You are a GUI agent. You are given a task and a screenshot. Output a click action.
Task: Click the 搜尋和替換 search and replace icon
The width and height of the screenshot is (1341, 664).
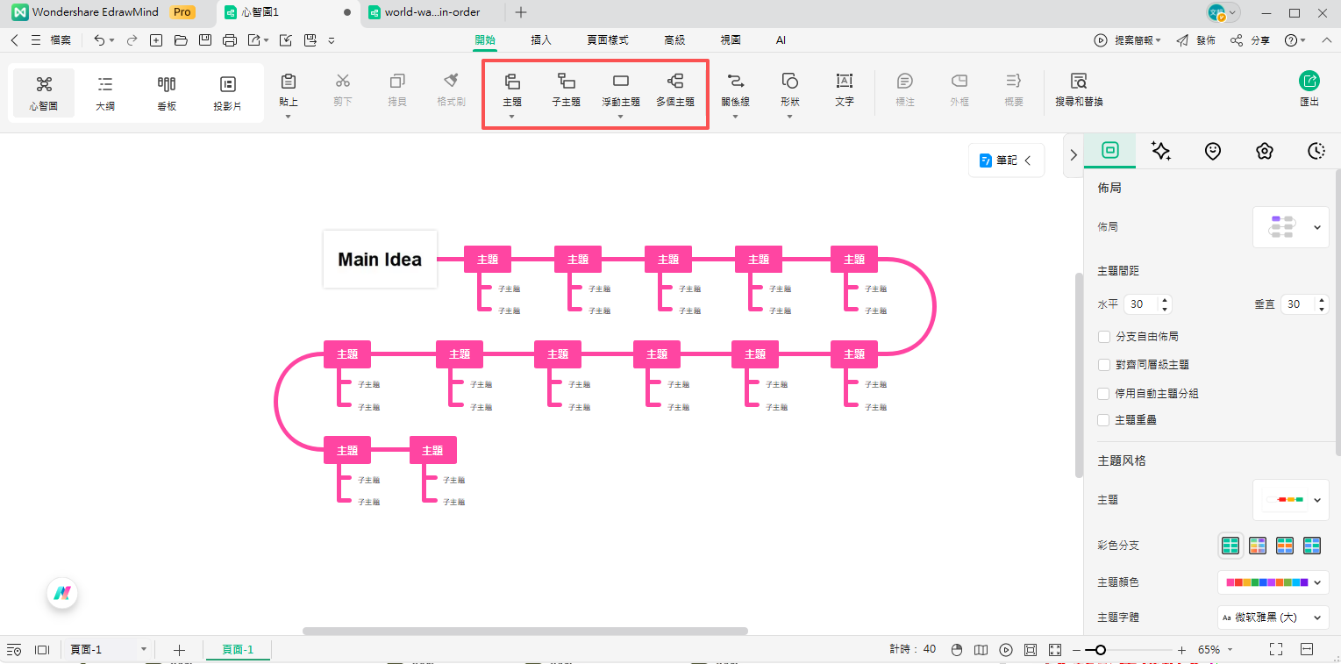coord(1079,82)
